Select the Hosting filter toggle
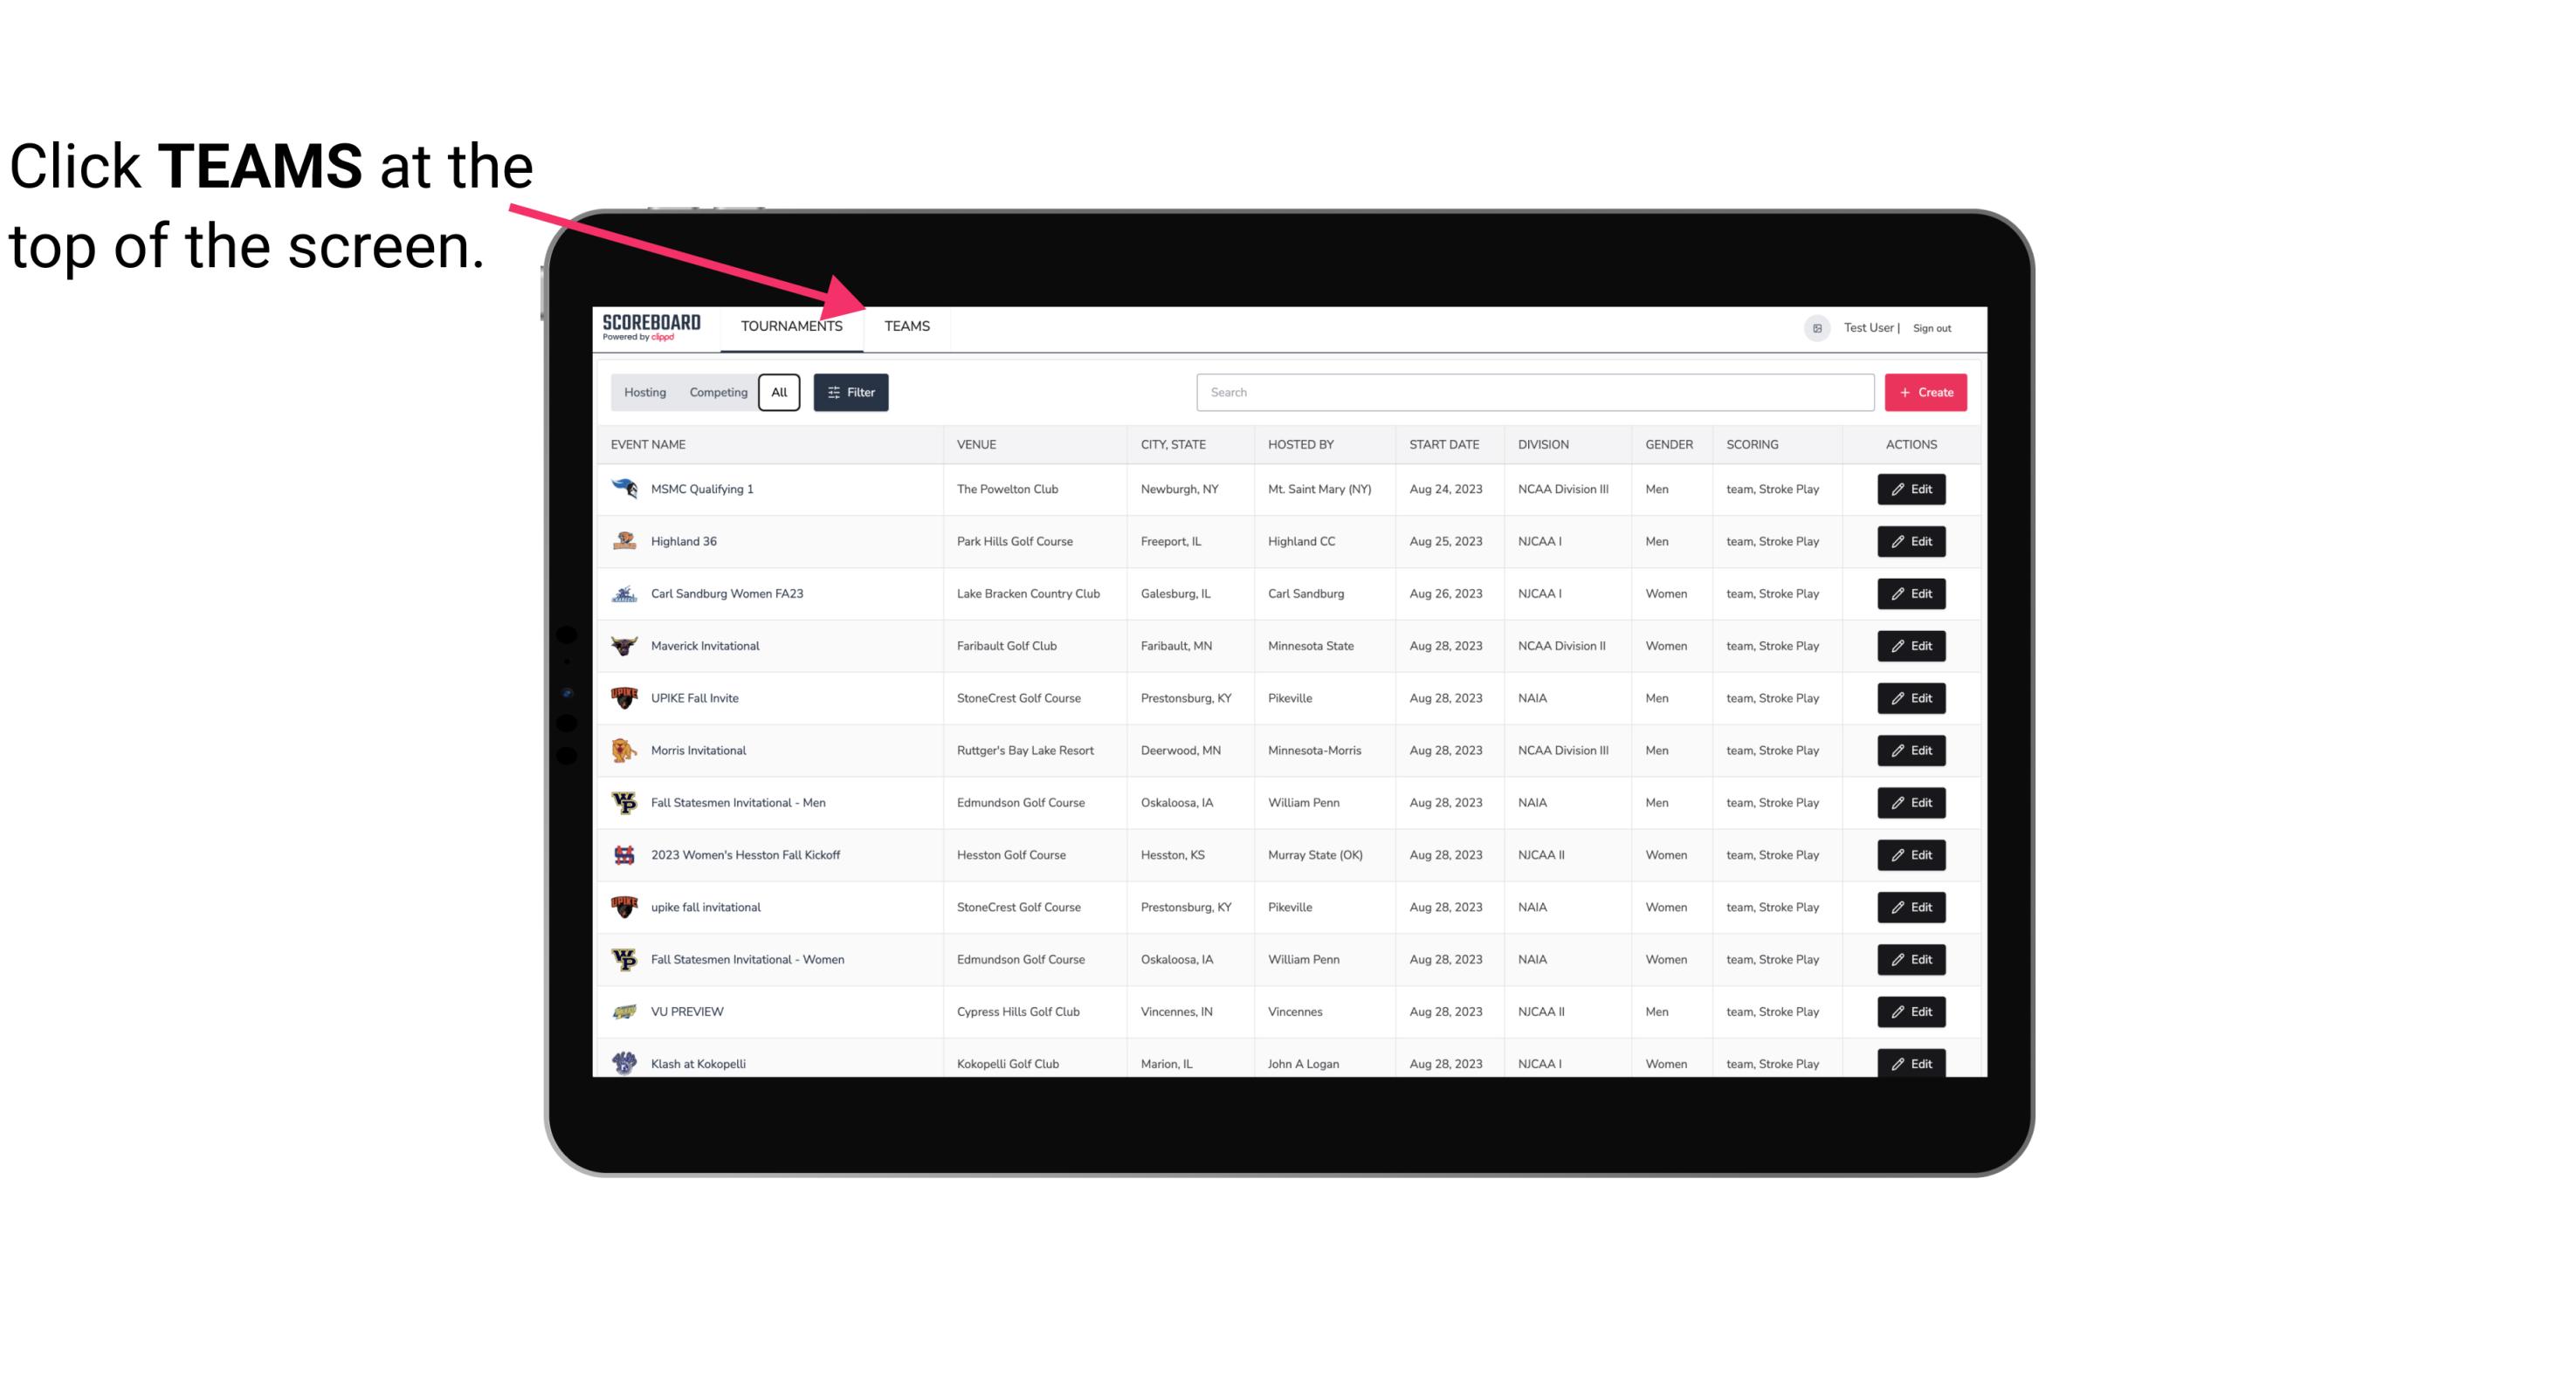 pos(644,391)
